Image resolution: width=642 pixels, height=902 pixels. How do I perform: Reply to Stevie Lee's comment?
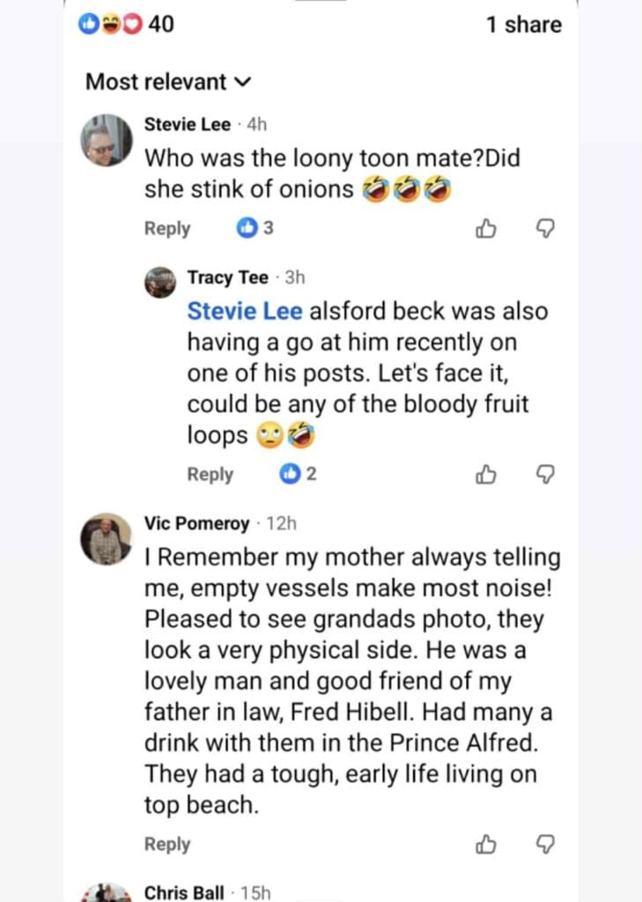coord(167,229)
